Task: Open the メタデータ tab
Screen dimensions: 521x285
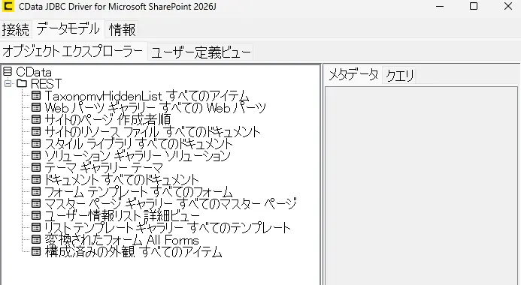Action: (353, 74)
